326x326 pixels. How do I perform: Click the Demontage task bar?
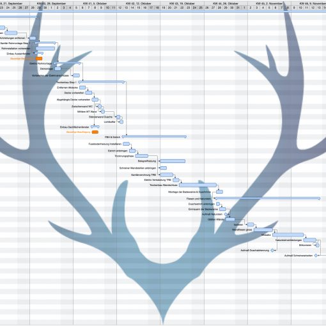pos(58,68)
